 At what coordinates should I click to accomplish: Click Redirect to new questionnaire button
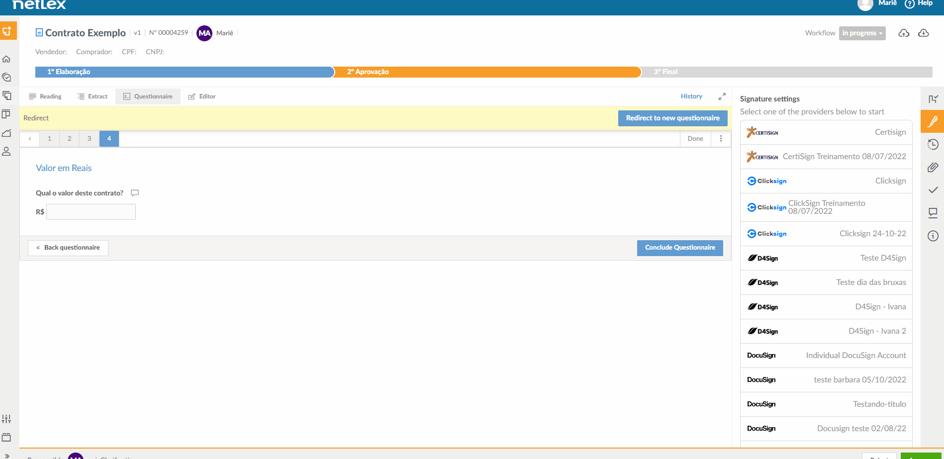click(672, 118)
